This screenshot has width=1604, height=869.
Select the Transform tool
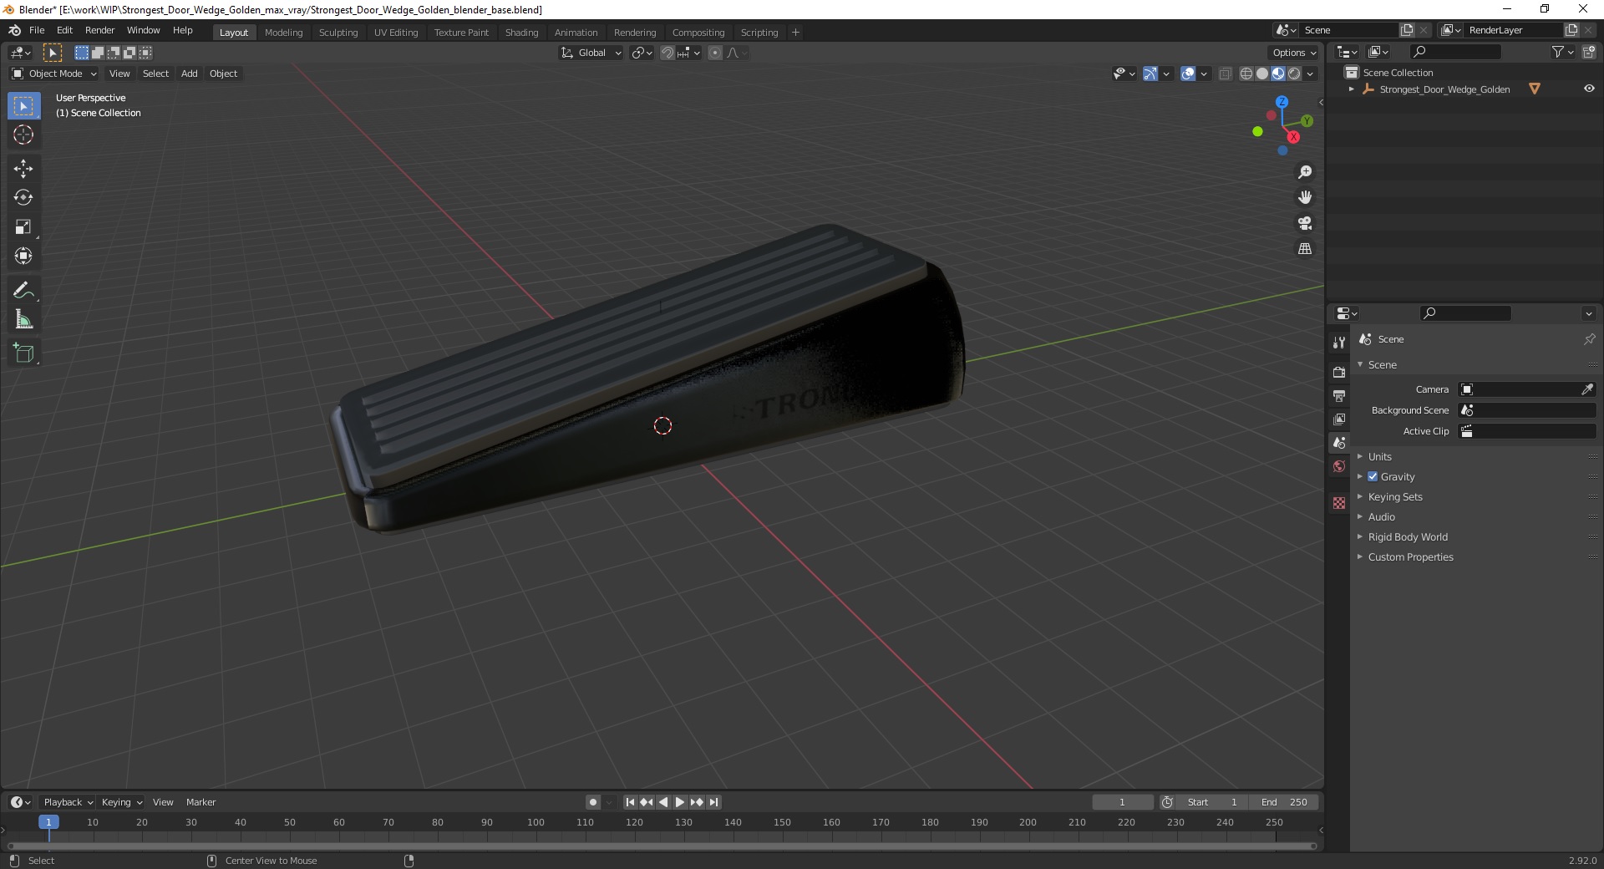pyautogui.click(x=23, y=256)
